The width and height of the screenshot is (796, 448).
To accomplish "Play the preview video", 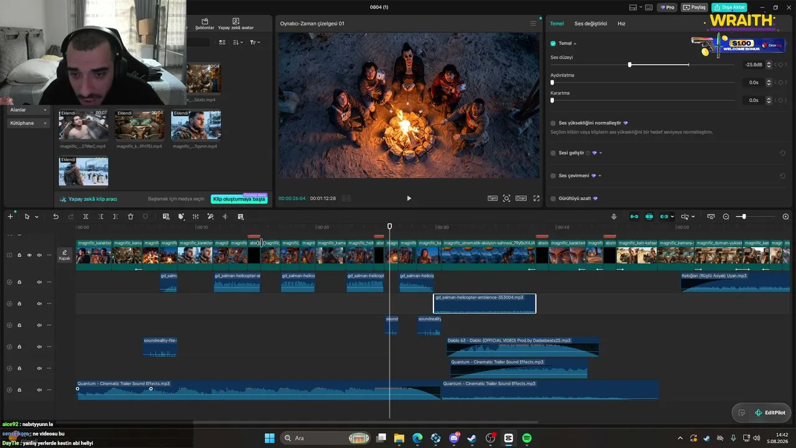I will [409, 198].
